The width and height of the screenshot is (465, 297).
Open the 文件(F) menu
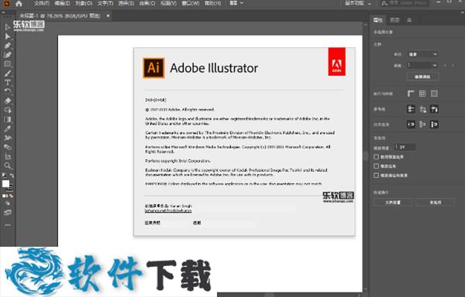click(x=42, y=3)
